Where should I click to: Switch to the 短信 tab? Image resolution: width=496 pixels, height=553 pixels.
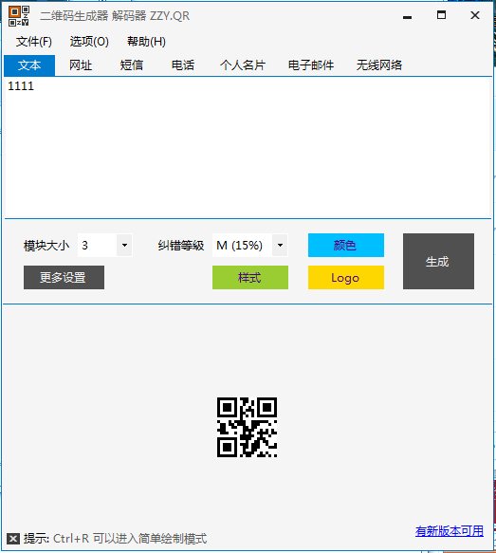[x=132, y=65]
